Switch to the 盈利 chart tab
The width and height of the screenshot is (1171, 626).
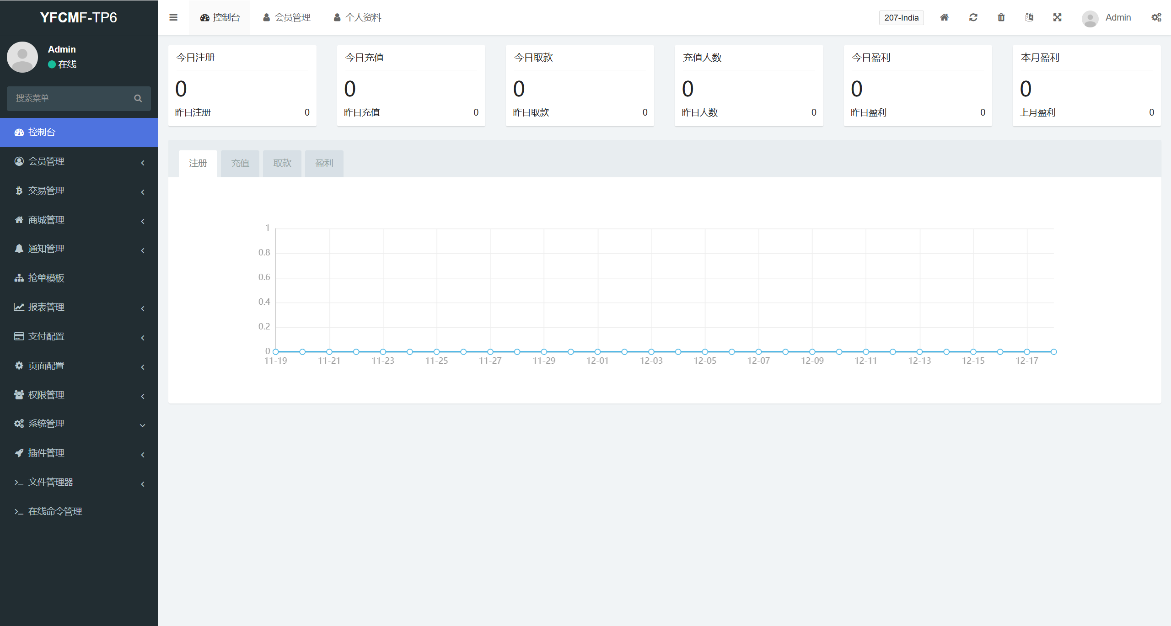[324, 163]
